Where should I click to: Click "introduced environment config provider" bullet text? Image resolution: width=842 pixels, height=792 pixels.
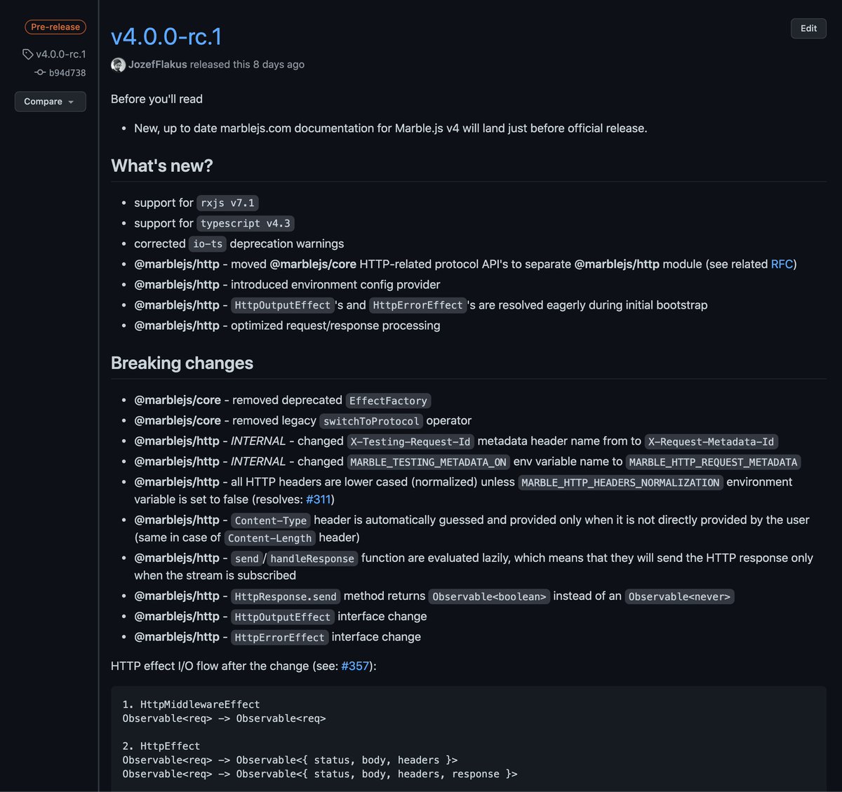pos(335,285)
